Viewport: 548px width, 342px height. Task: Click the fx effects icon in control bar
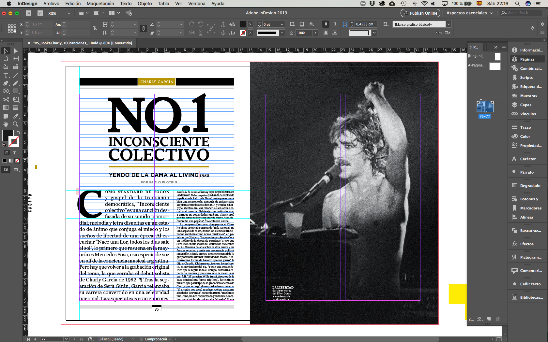312,24
